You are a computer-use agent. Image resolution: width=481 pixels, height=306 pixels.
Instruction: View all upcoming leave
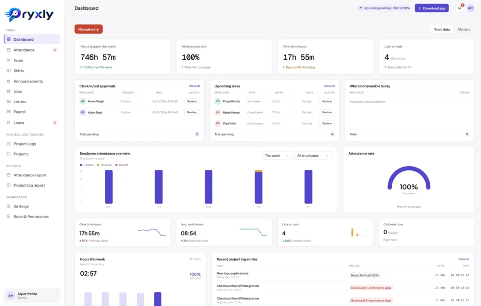pos(329,86)
